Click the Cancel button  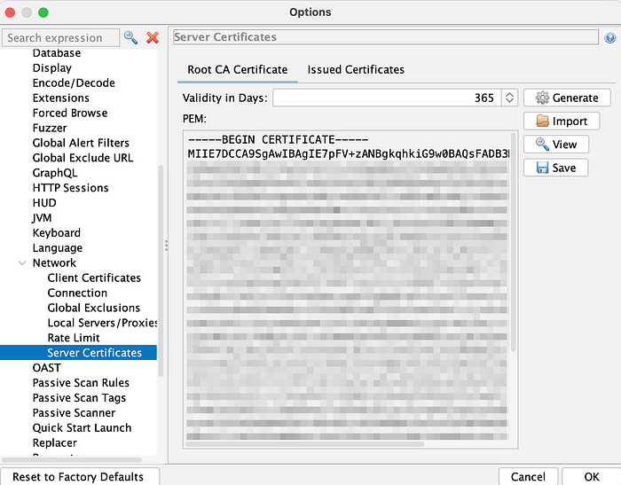coord(529,477)
